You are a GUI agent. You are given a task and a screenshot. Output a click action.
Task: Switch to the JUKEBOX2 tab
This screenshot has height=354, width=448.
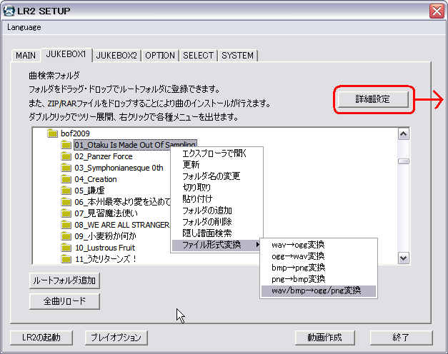[x=116, y=55]
